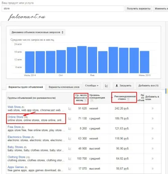Select keywords text 'baby stores, baby clothes stores'

(28, 150)
